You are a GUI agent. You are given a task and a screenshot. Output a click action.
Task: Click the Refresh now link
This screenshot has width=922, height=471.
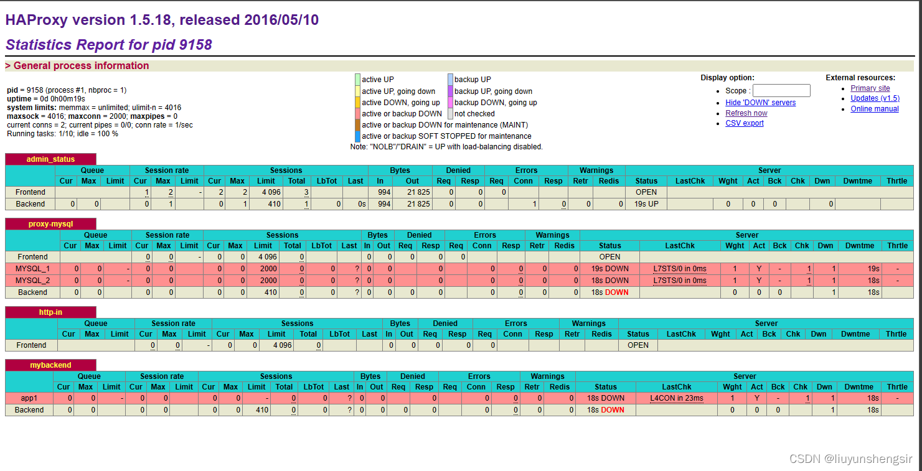746,113
